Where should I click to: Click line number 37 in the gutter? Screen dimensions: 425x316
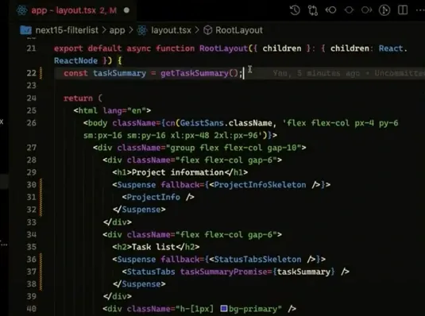31,272
